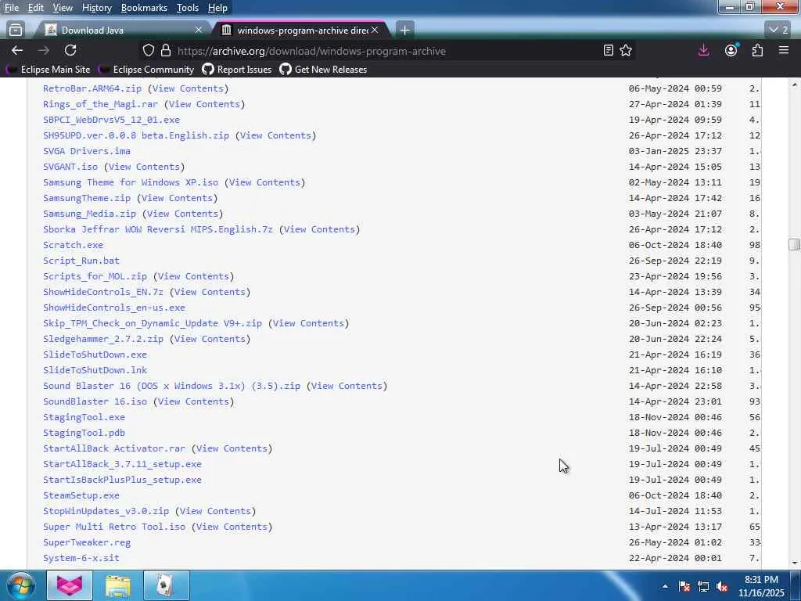Screen dimensions: 801x601
Task: Download SVGA Drivers.ima file
Action: pyautogui.click(x=86, y=151)
